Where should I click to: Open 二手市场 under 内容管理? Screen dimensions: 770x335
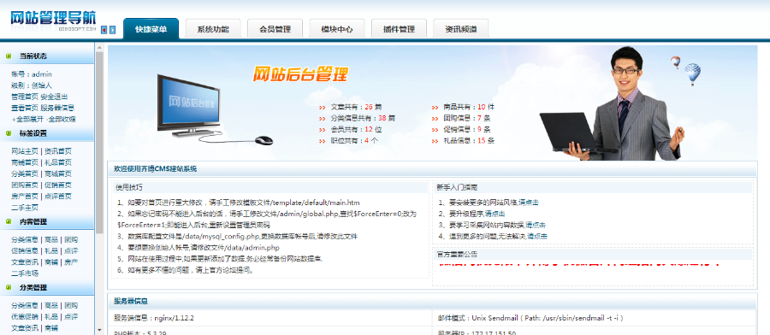coord(25,273)
